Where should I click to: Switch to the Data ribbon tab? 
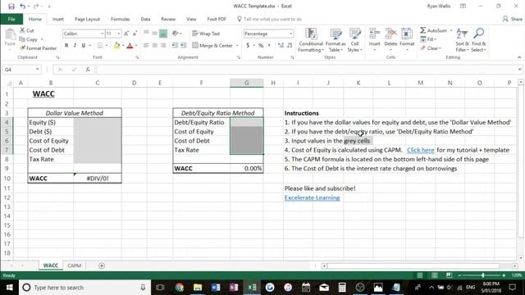point(145,19)
